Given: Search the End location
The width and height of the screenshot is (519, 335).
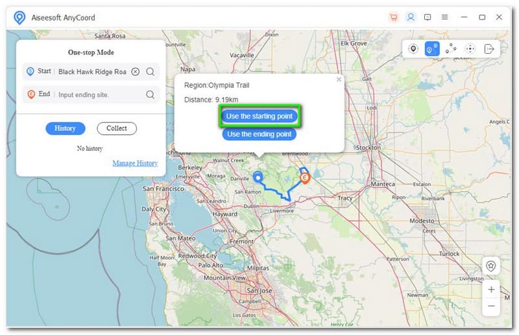Looking at the screenshot, I should pyautogui.click(x=150, y=95).
